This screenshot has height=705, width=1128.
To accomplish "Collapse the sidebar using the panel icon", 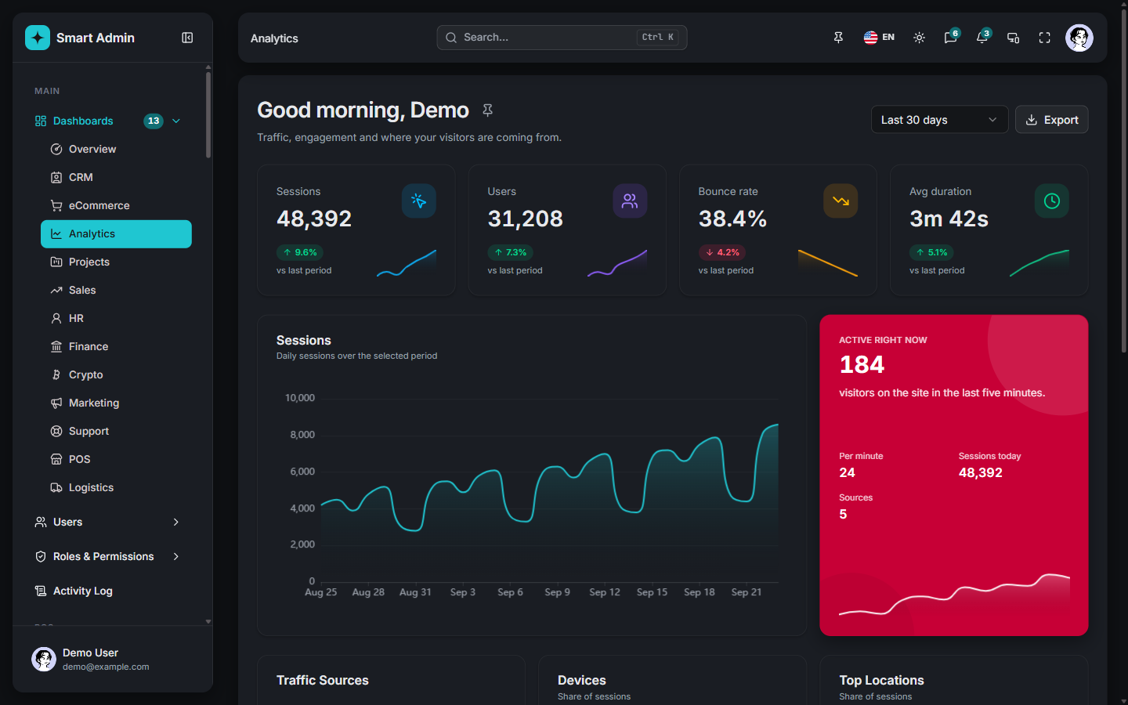I will (x=187, y=38).
